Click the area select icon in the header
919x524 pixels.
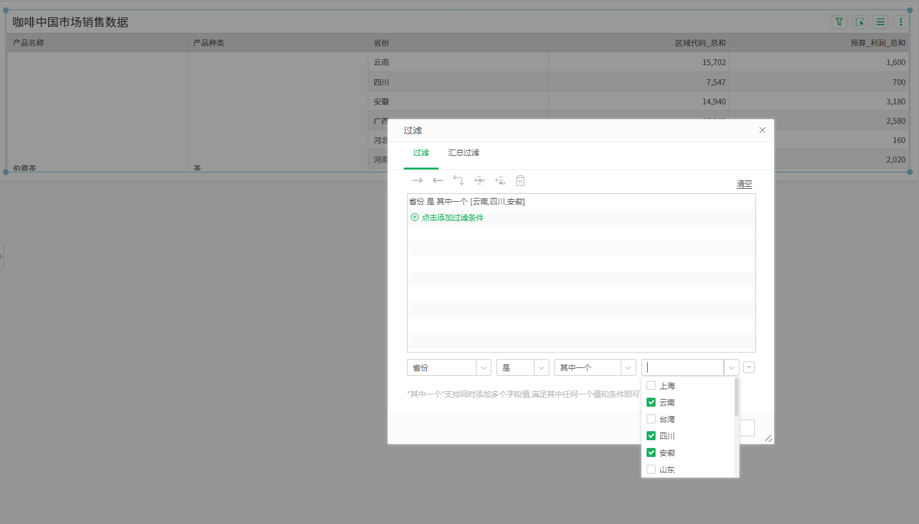click(x=860, y=21)
